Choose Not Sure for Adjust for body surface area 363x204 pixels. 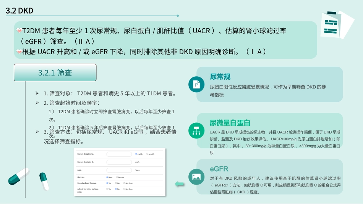[124, 189]
